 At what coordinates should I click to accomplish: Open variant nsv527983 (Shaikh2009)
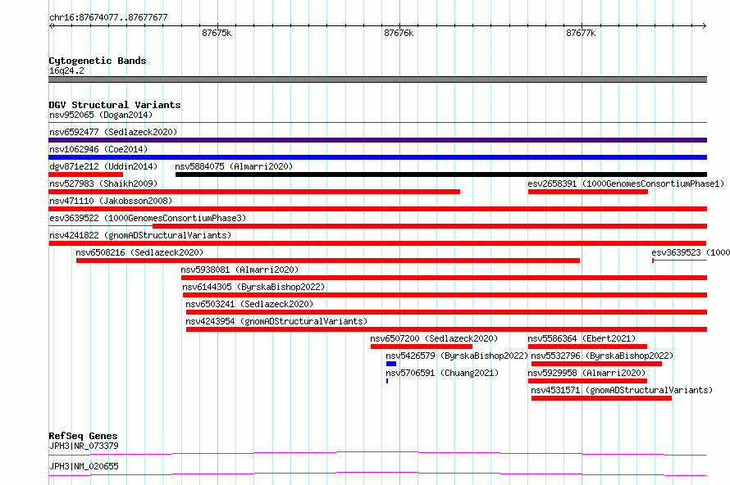point(103,184)
